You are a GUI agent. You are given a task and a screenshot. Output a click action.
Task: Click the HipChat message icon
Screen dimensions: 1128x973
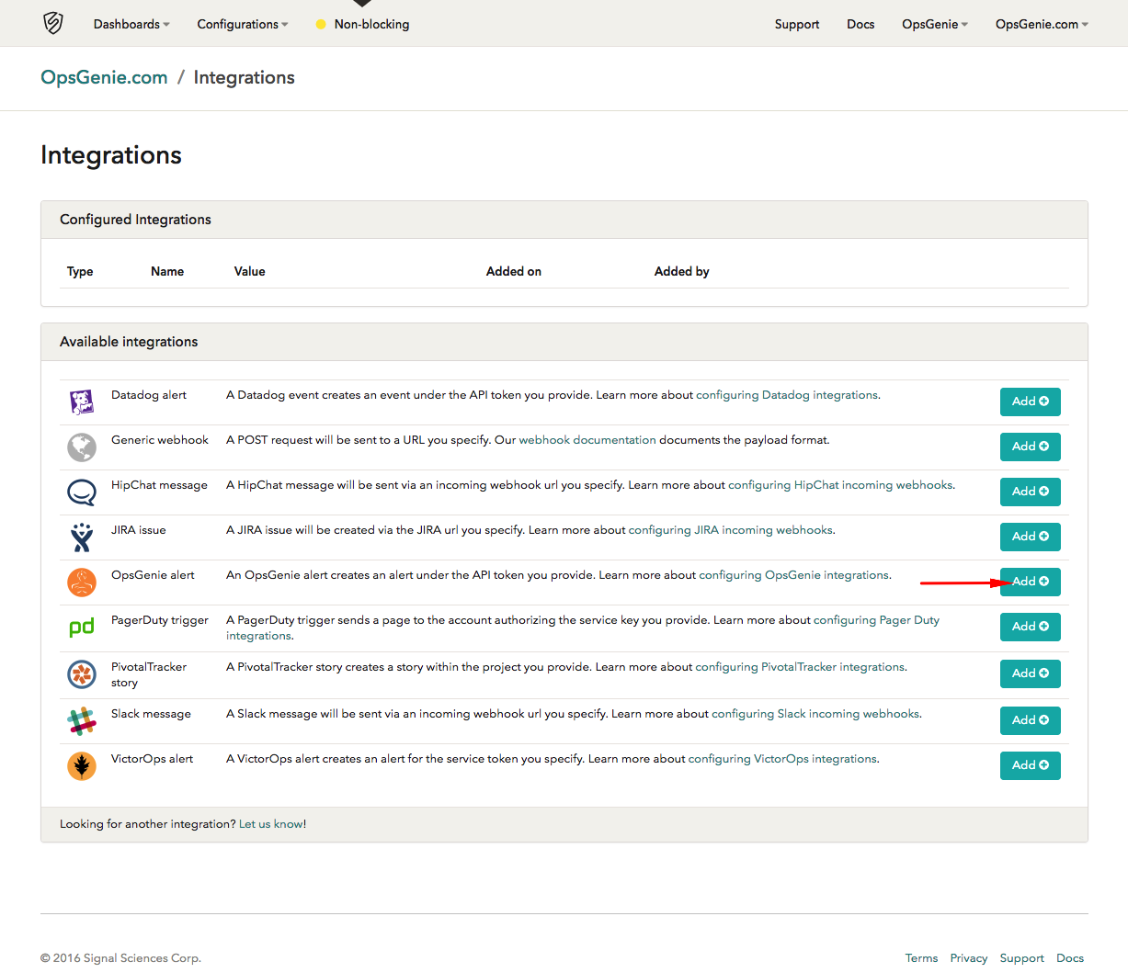point(82,492)
